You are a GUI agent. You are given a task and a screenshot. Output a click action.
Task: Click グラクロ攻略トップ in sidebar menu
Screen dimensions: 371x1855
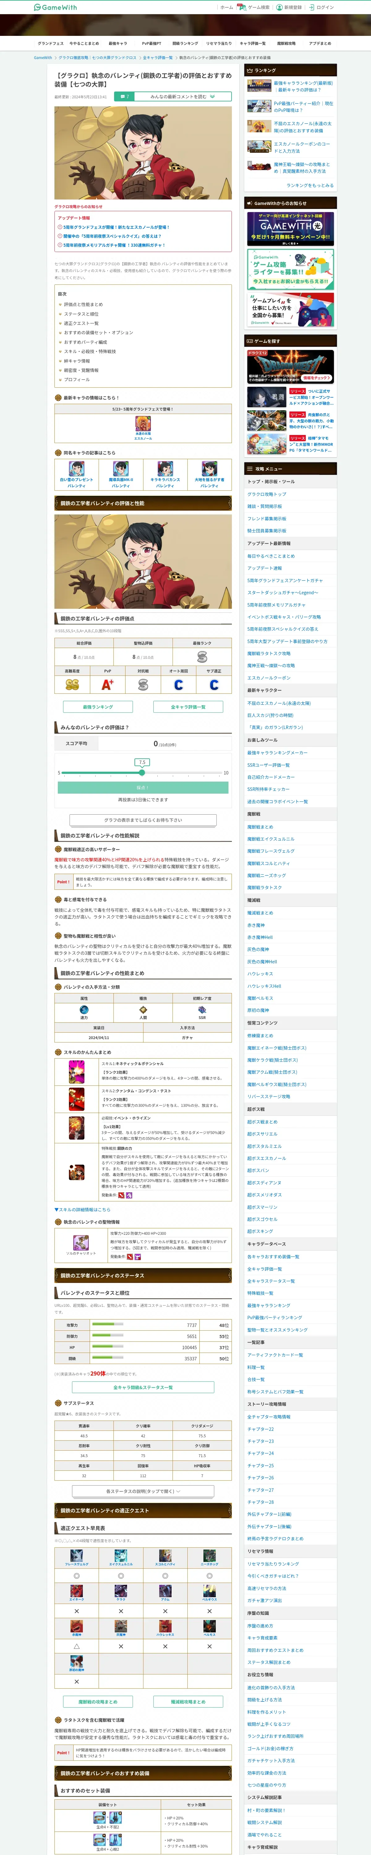click(x=267, y=494)
